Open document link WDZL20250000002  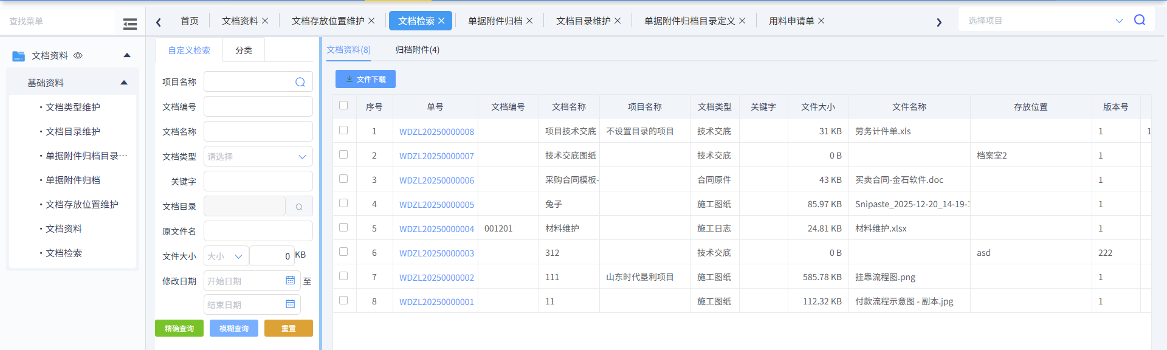436,278
